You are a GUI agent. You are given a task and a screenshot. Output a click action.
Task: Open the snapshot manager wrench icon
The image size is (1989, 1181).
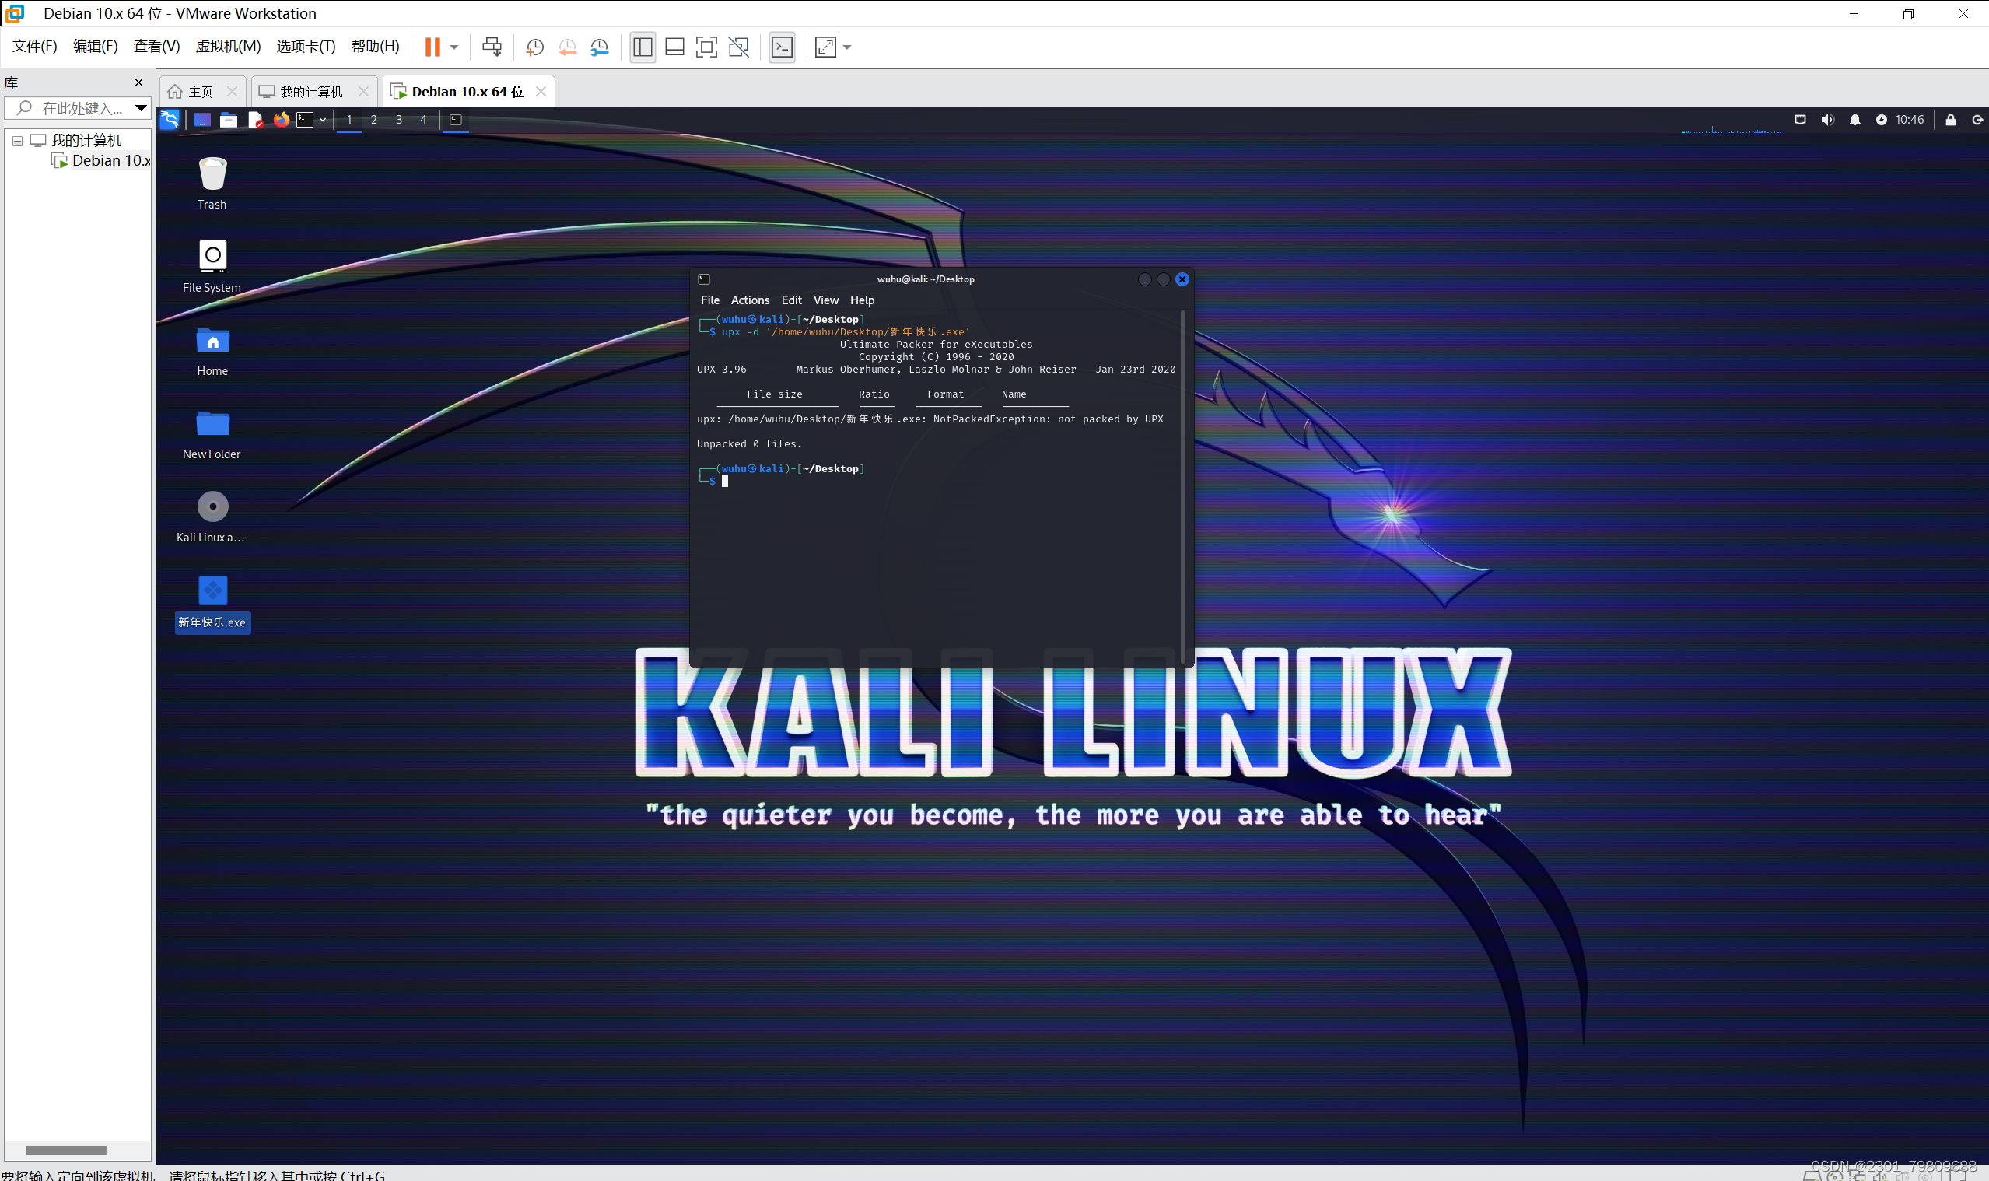click(x=599, y=47)
